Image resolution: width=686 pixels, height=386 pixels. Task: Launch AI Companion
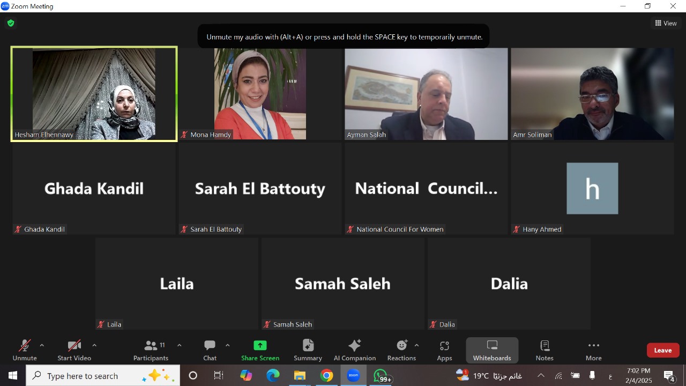click(x=354, y=350)
